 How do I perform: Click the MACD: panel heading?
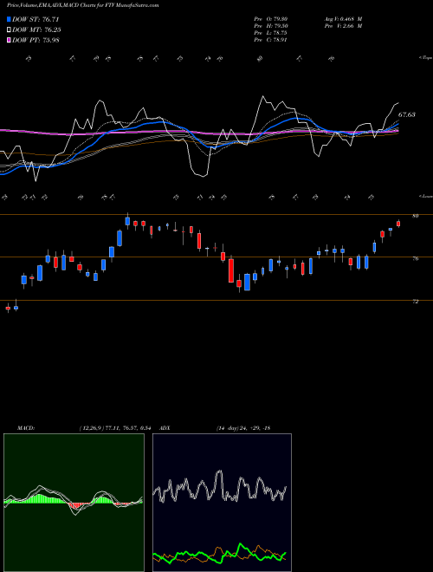pyautogui.click(x=25, y=428)
